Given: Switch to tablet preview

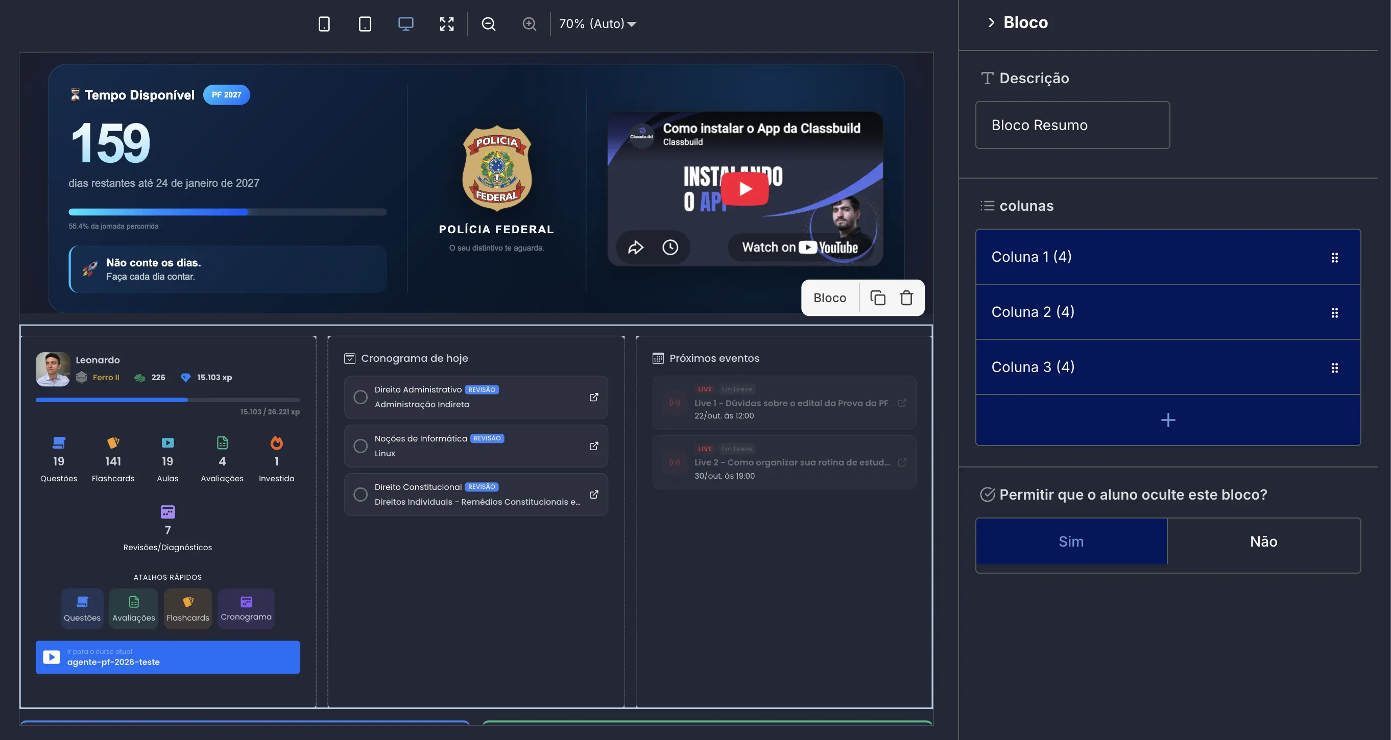Looking at the screenshot, I should (365, 24).
